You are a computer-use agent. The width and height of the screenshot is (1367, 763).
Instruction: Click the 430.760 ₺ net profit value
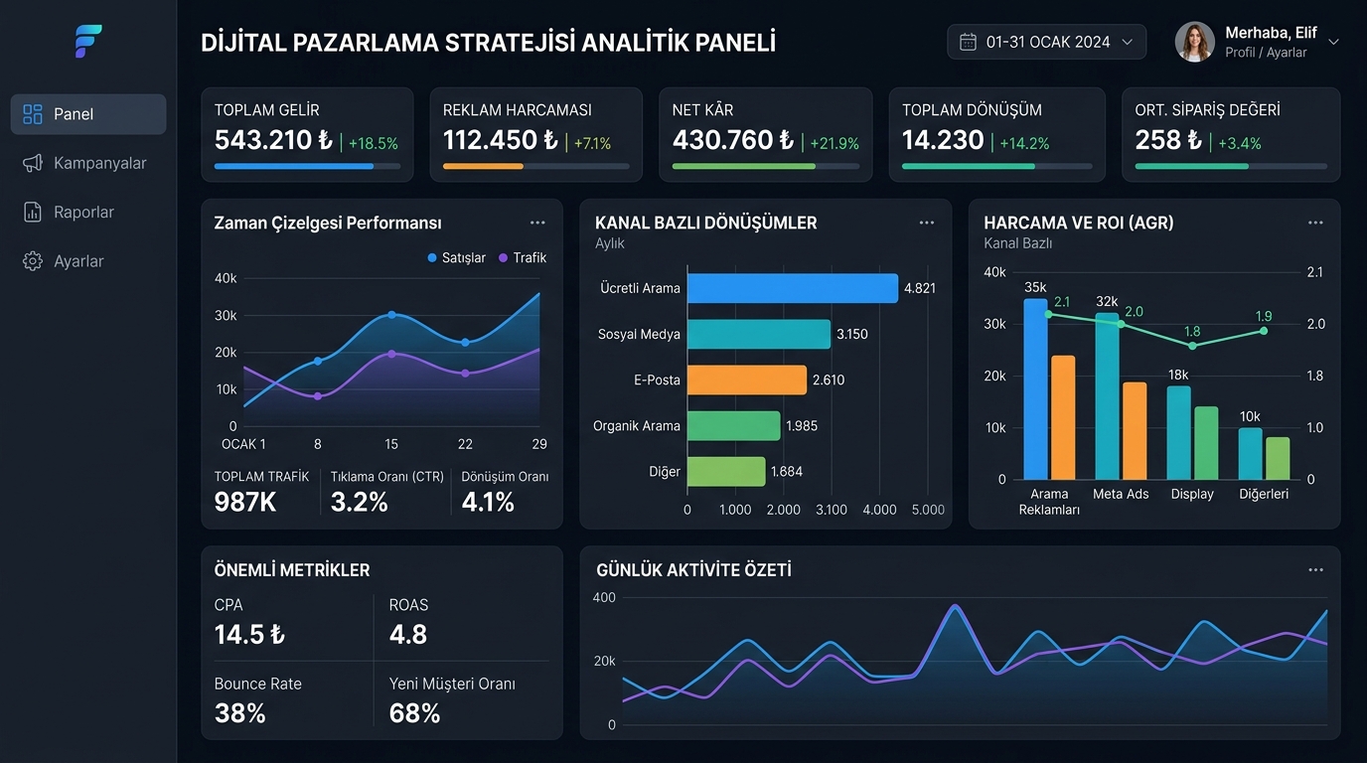click(733, 140)
